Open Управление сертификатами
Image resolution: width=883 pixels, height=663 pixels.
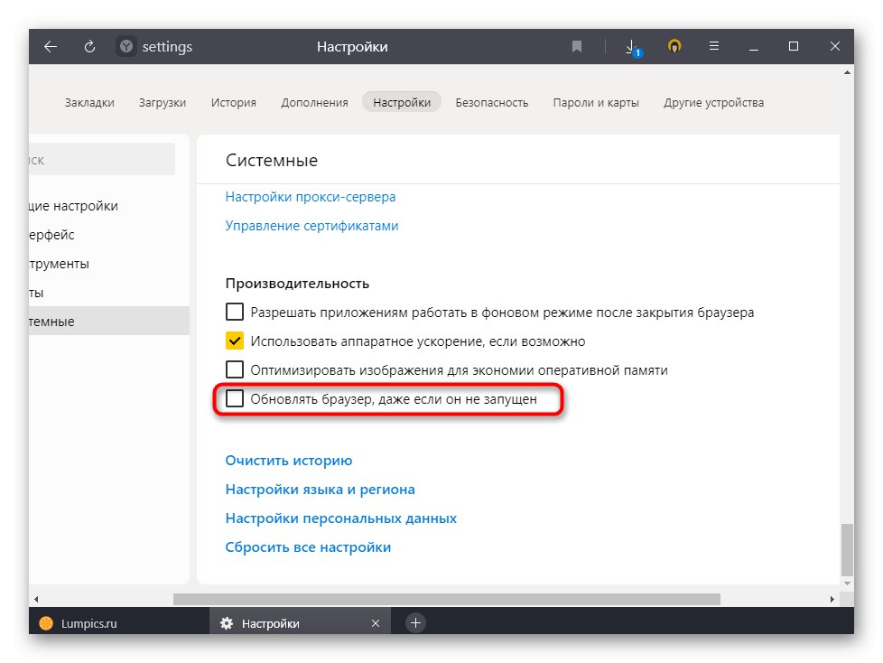pos(311,226)
